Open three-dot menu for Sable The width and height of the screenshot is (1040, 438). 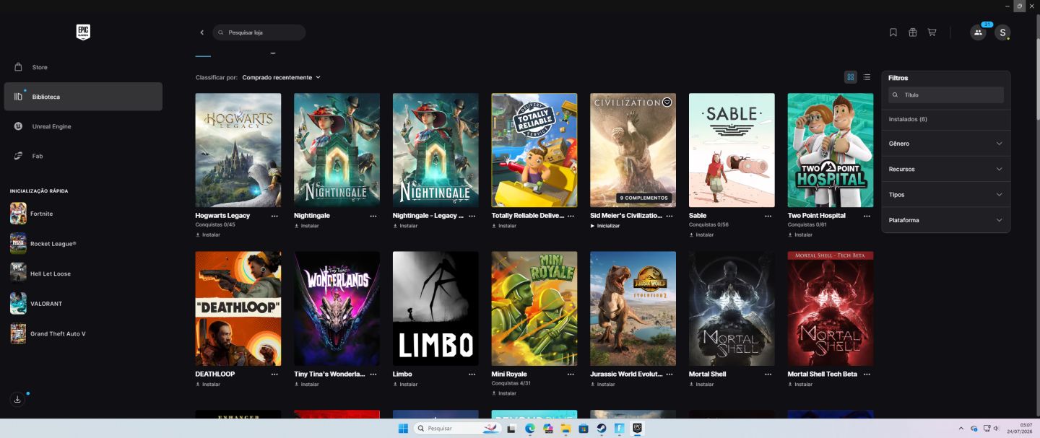(768, 216)
